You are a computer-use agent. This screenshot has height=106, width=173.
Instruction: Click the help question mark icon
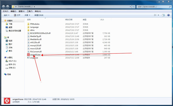click(x=168, y=15)
